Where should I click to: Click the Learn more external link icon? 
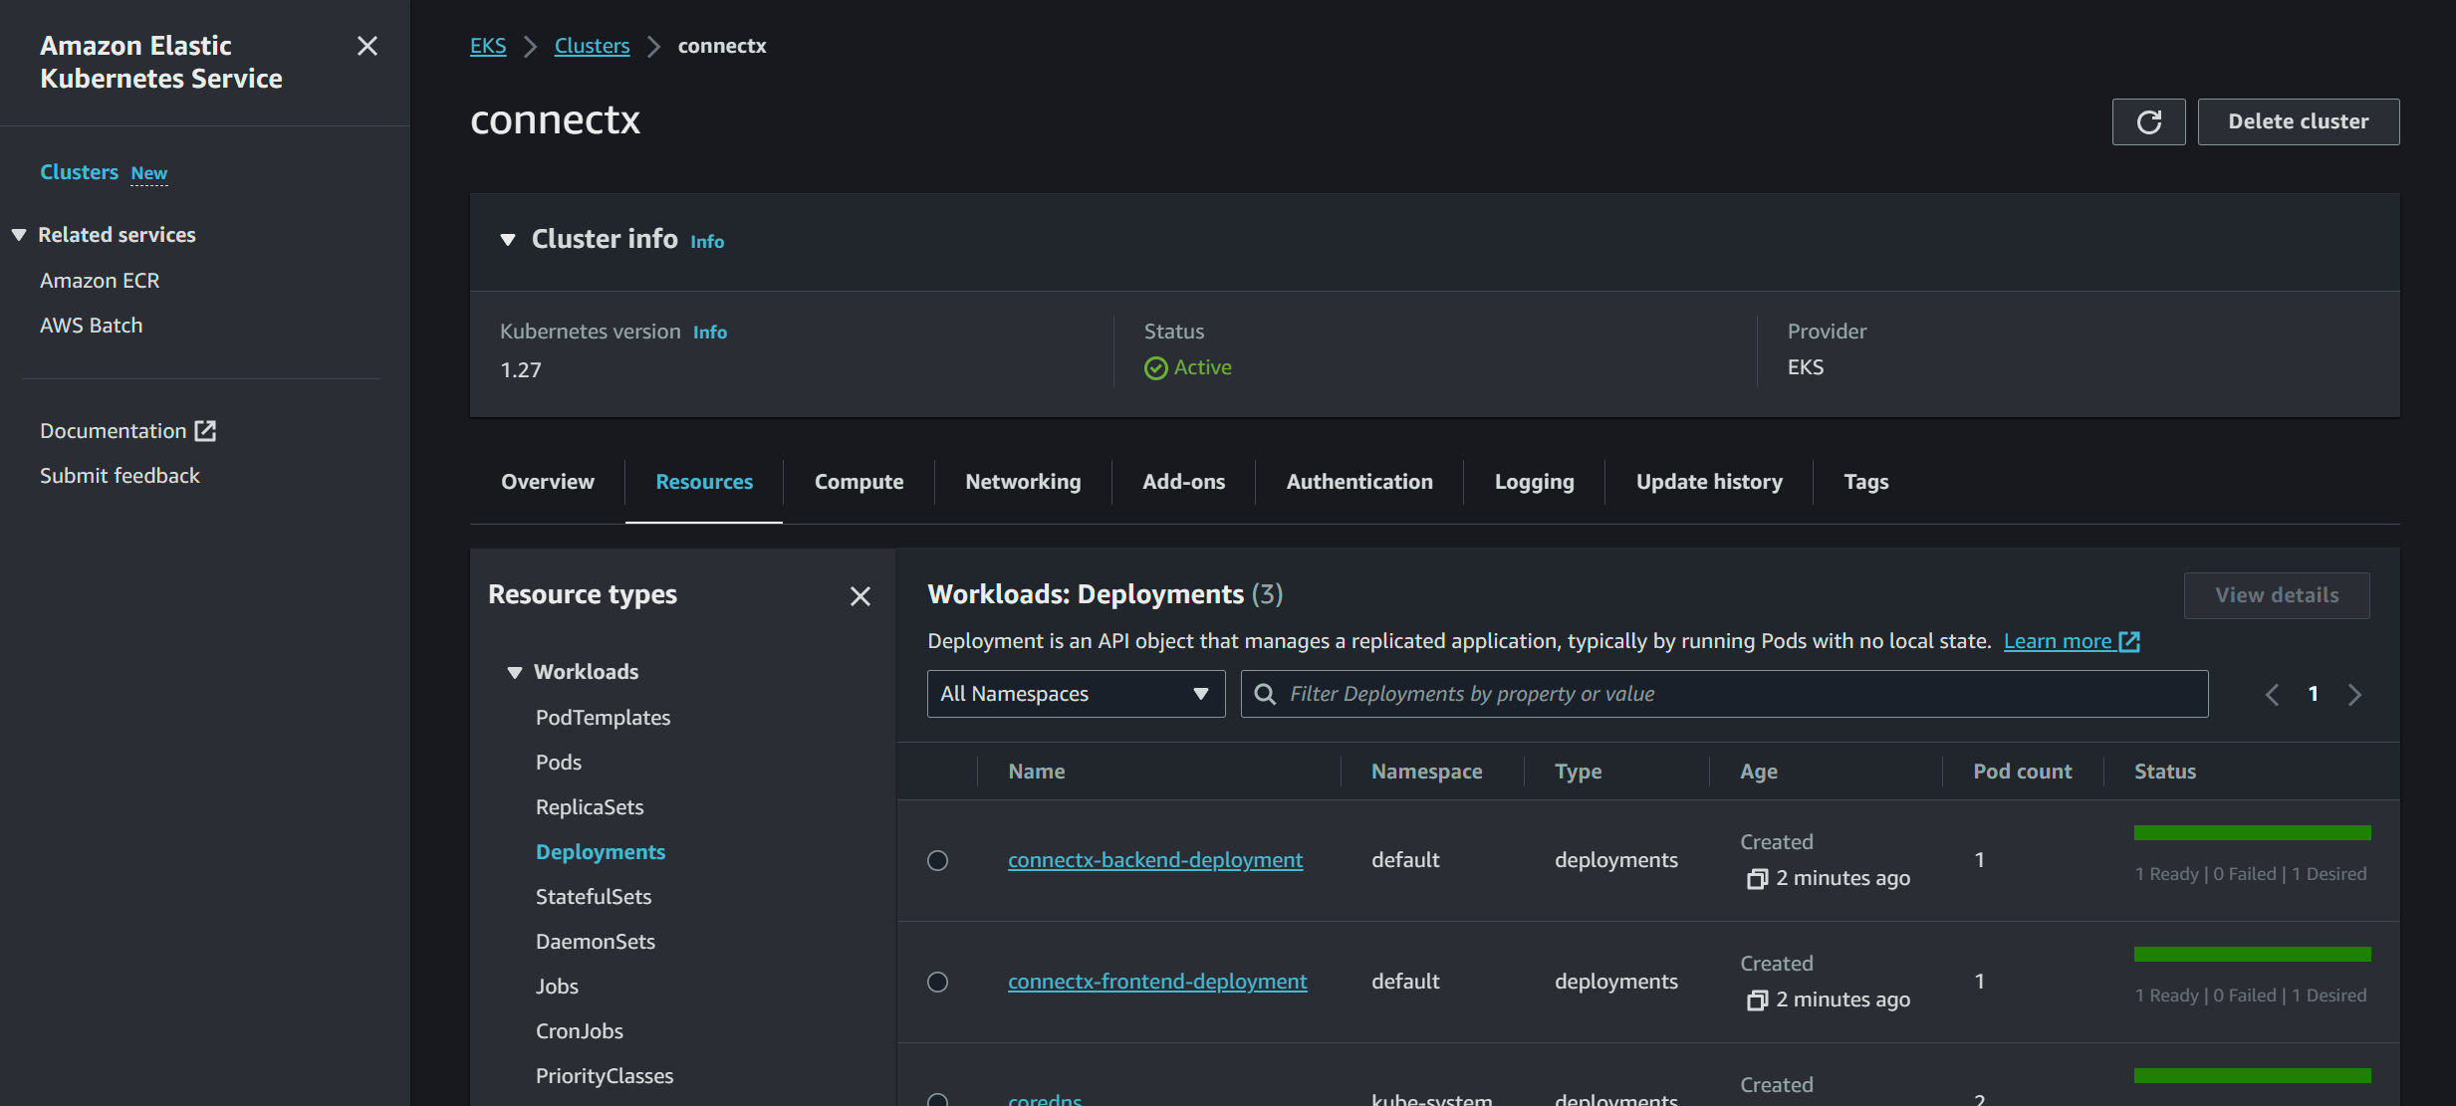pos(2129,642)
